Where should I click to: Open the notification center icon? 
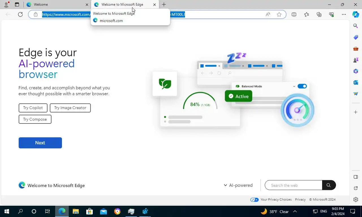(353, 211)
